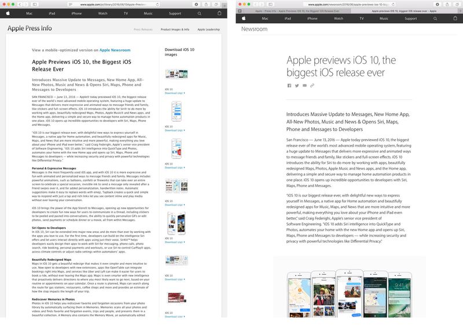The height and width of the screenshot is (325, 463).
Task: Add new tab in left Safari window
Action: 225,5
